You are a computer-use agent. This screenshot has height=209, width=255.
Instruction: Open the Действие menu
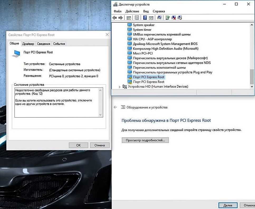tap(132, 11)
